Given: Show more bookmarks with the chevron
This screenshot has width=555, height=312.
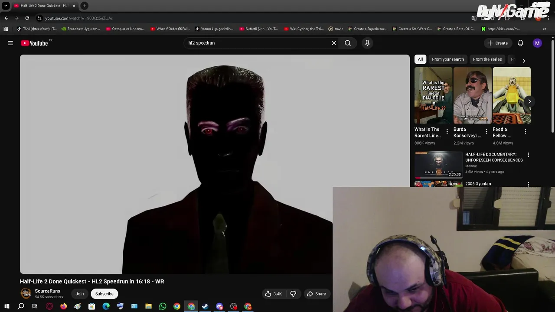Looking at the screenshot, I should tap(544, 29).
